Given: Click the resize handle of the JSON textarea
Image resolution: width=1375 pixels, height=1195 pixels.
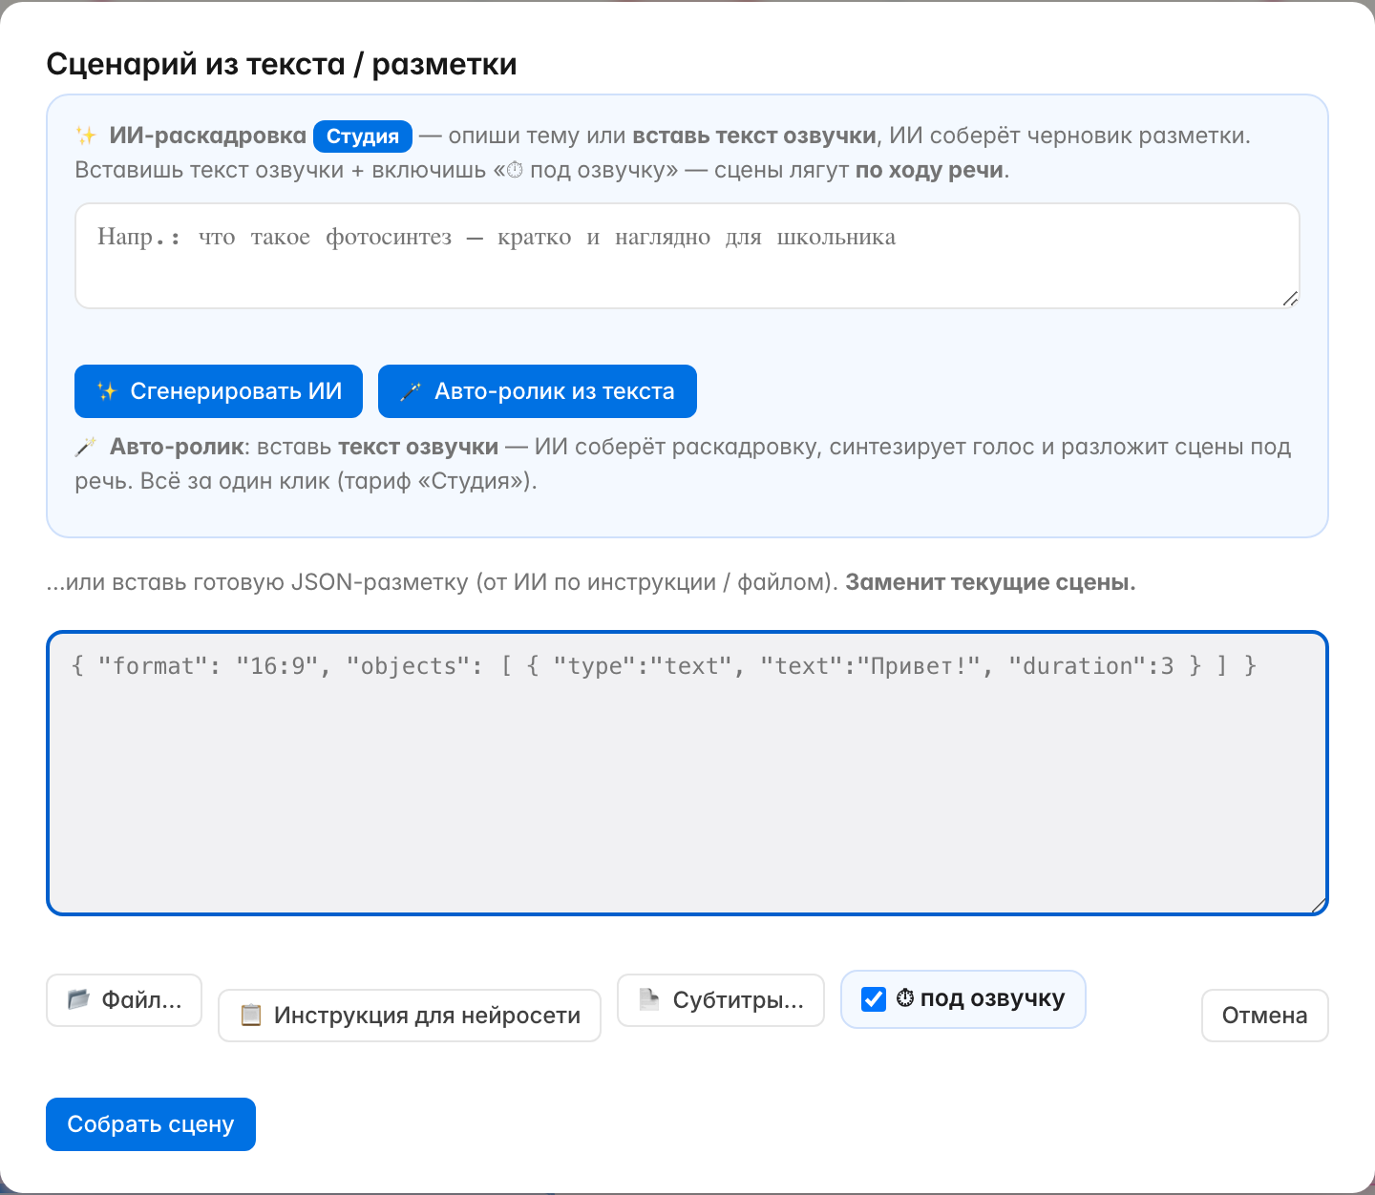Looking at the screenshot, I should 1318,905.
